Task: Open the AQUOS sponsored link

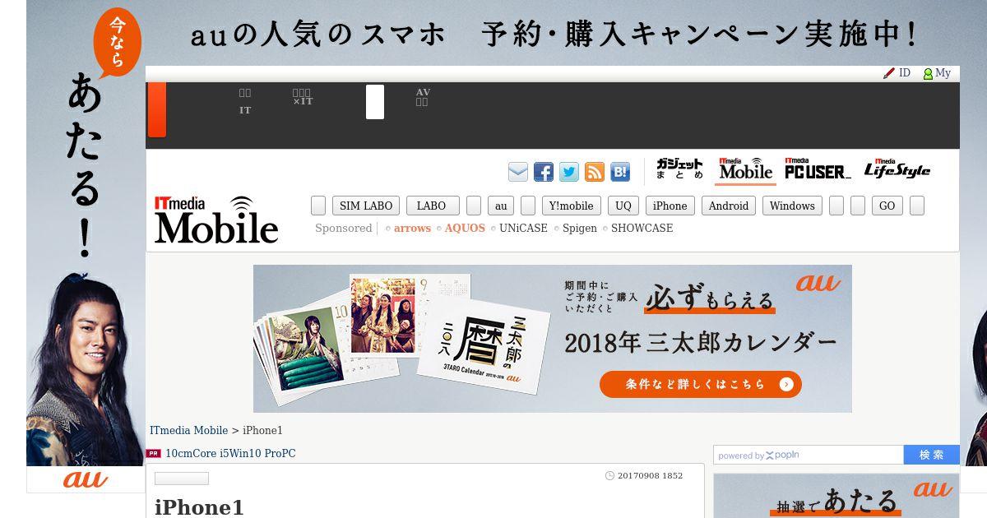Action: tap(465, 228)
